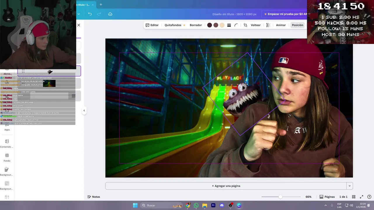Open the Notas panel
The image size is (374, 210).
pyautogui.click(x=93, y=197)
